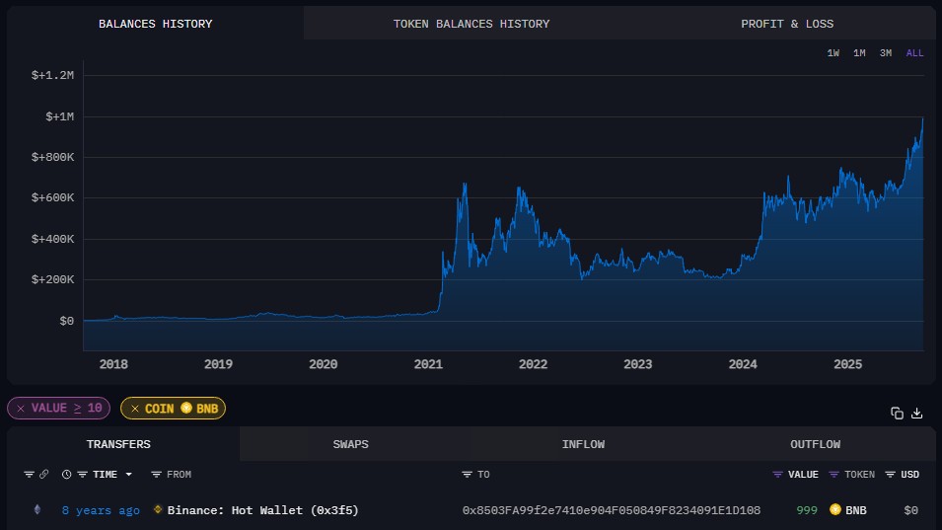Click the BNB token label in the row

coord(856,510)
